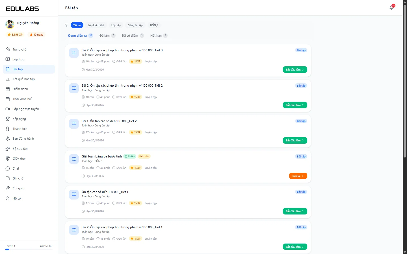Select the Tất cả filter chip

tap(77, 25)
